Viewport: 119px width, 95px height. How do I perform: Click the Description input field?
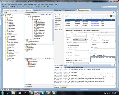tap(80, 37)
